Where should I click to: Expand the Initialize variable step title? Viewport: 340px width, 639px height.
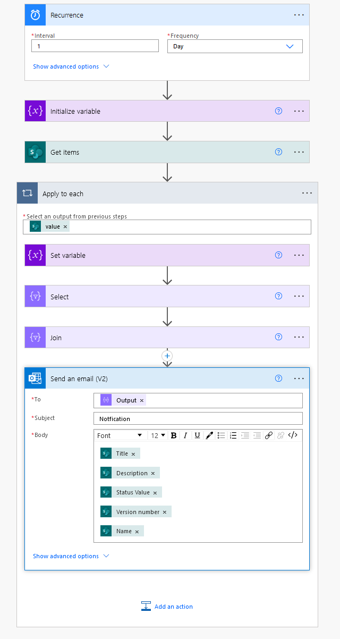pyautogui.click(x=75, y=112)
